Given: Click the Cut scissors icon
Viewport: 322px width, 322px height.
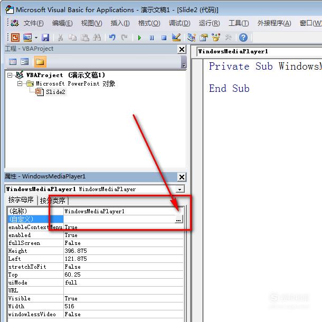Looking at the screenshot, I should tap(60, 37).
